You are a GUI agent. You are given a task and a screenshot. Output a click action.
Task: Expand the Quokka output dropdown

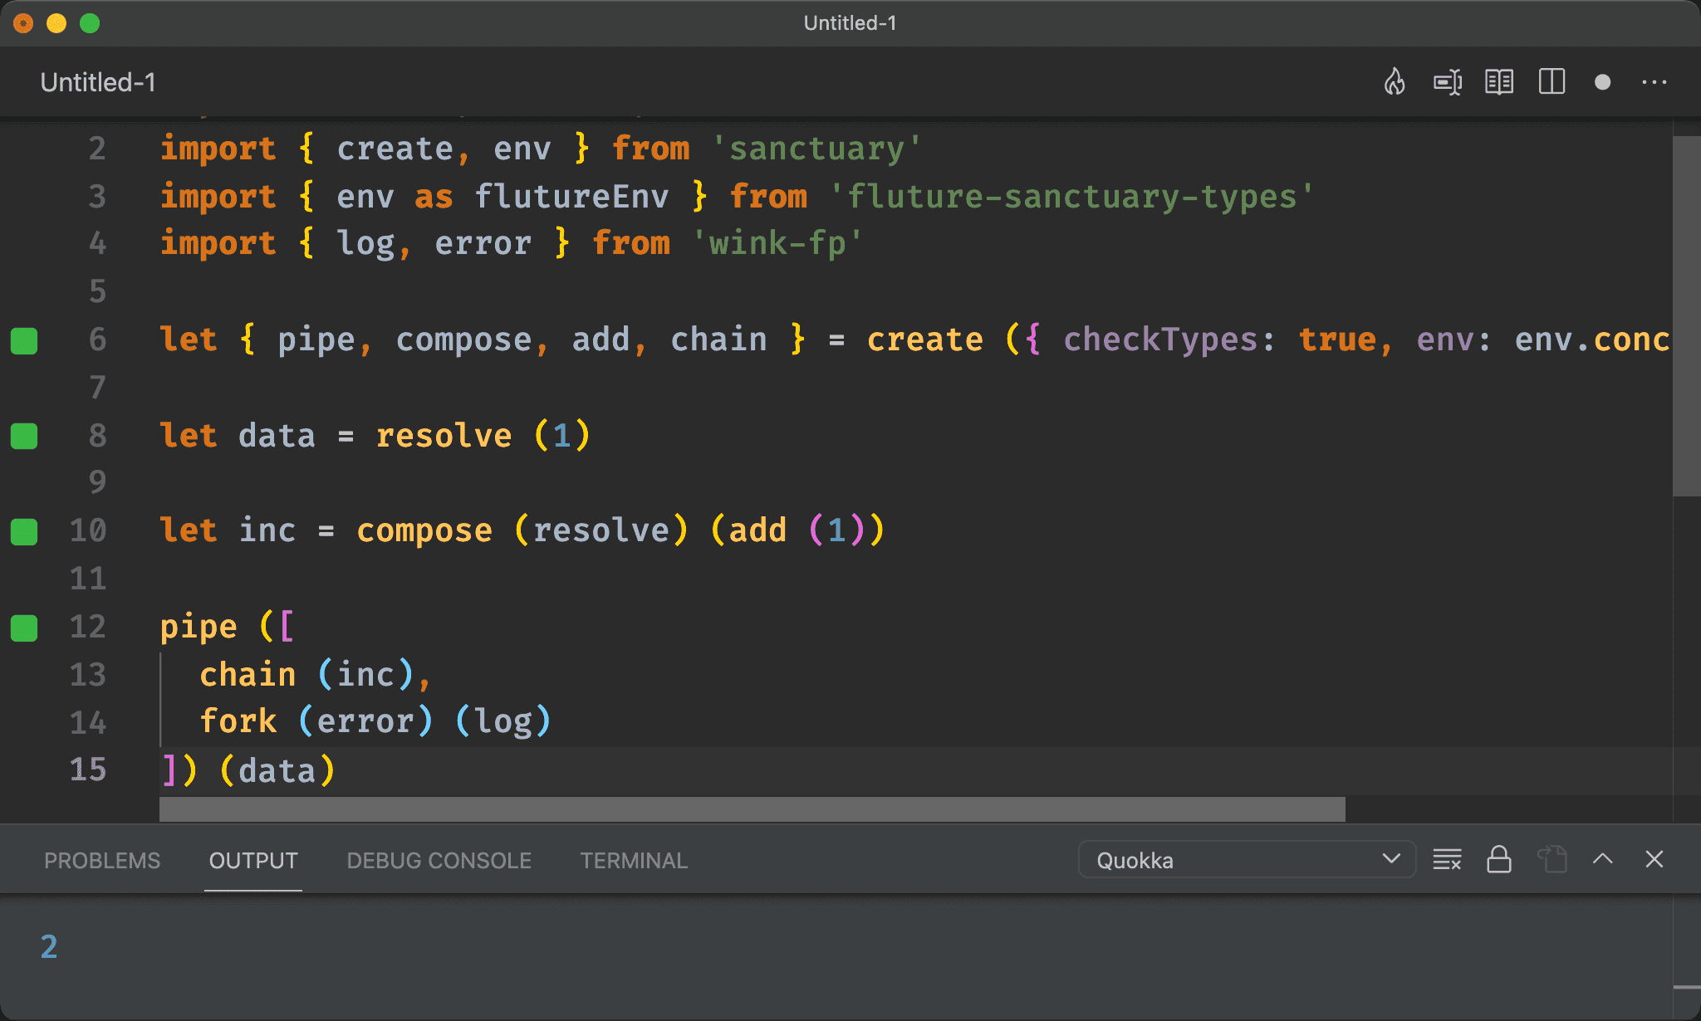point(1394,861)
